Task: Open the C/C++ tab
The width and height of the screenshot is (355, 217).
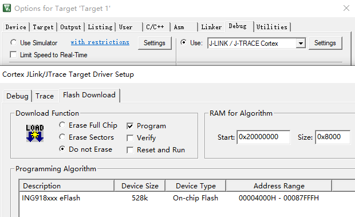Action: pyautogui.click(x=156, y=27)
